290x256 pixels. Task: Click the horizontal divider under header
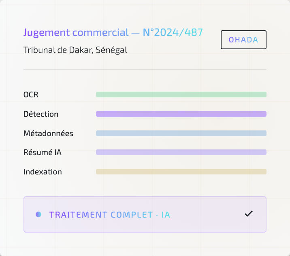[x=145, y=69]
